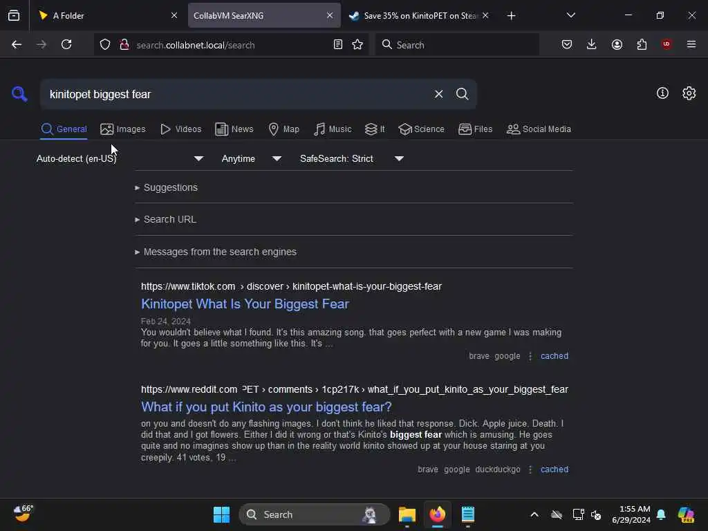
Task: Close the KinitoPET Steam tab
Action: click(485, 15)
